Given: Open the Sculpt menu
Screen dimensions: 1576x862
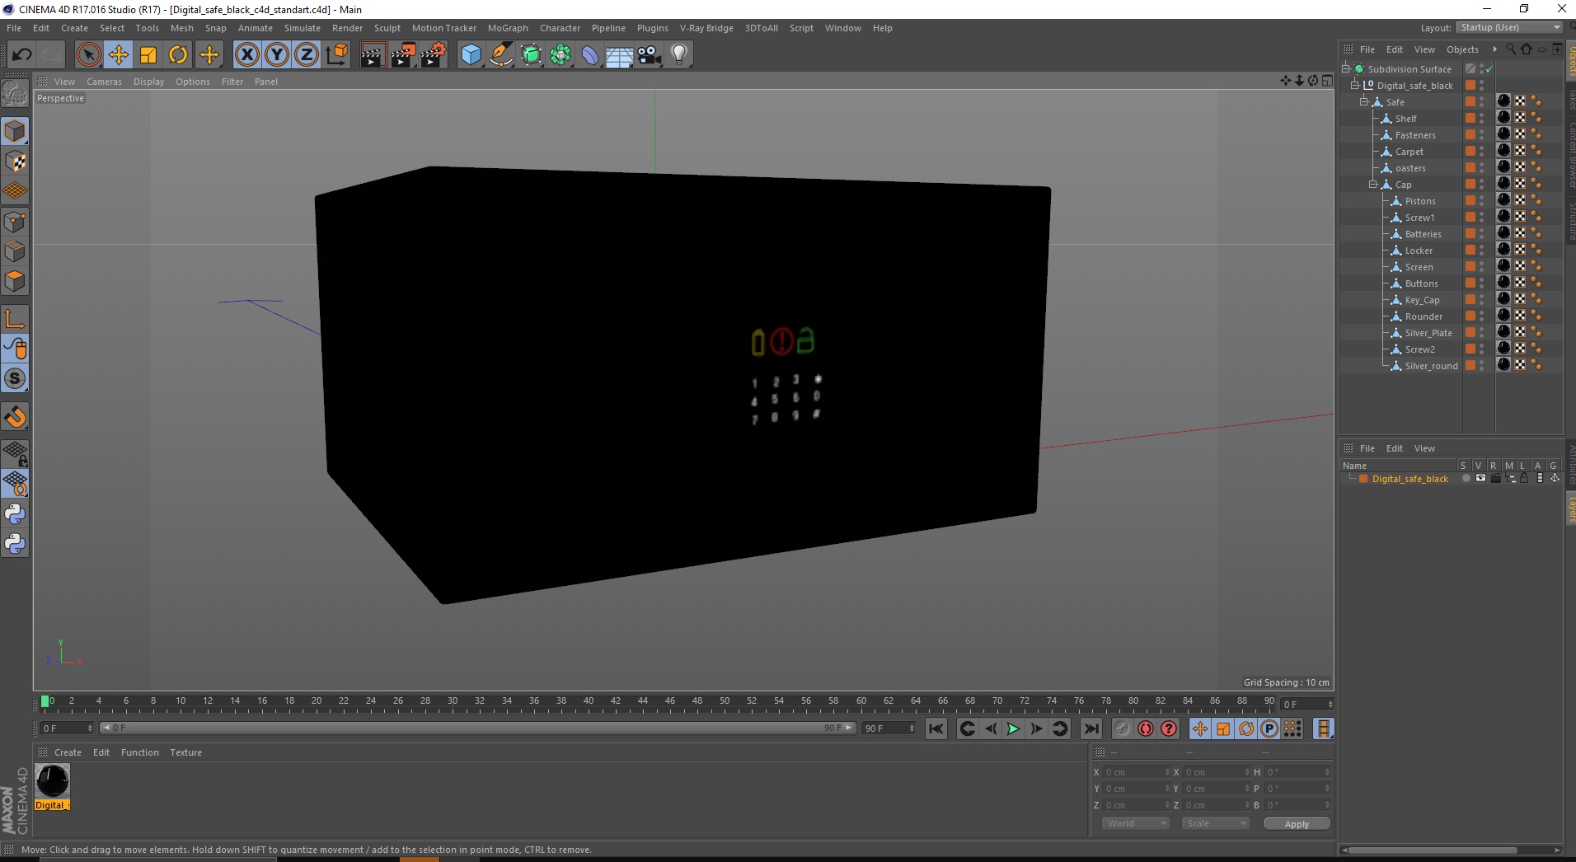Looking at the screenshot, I should [x=387, y=28].
